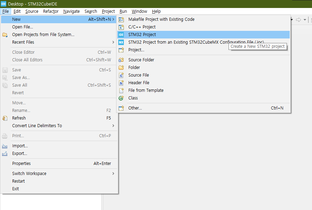Select Open Projects from File System...
The width and height of the screenshot is (312, 210).
58,35
